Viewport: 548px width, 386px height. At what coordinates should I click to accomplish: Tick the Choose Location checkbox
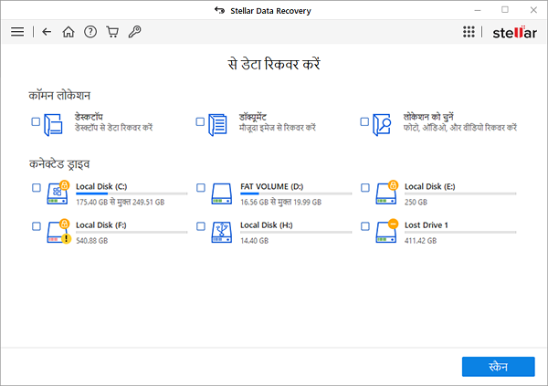point(365,121)
